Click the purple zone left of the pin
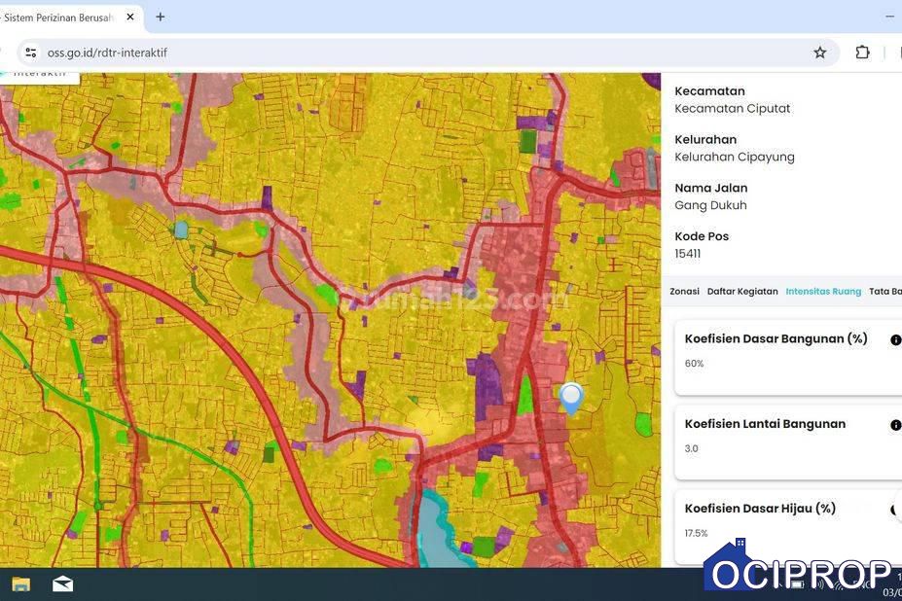Image resolution: width=902 pixels, height=601 pixels. (488, 381)
